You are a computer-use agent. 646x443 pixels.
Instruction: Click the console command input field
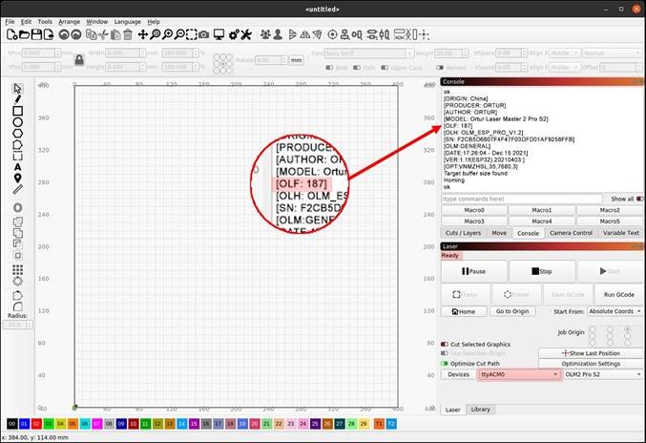click(522, 199)
